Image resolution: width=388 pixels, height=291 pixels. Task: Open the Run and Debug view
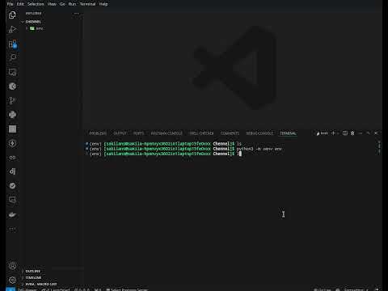(12, 29)
